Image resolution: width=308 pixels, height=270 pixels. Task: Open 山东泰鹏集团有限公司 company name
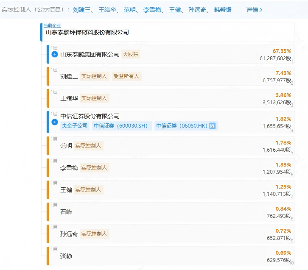(x=90, y=54)
